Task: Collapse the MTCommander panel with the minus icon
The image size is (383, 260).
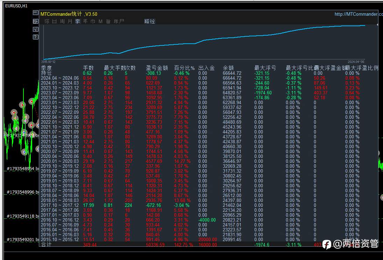Action: [x=35, y=13]
